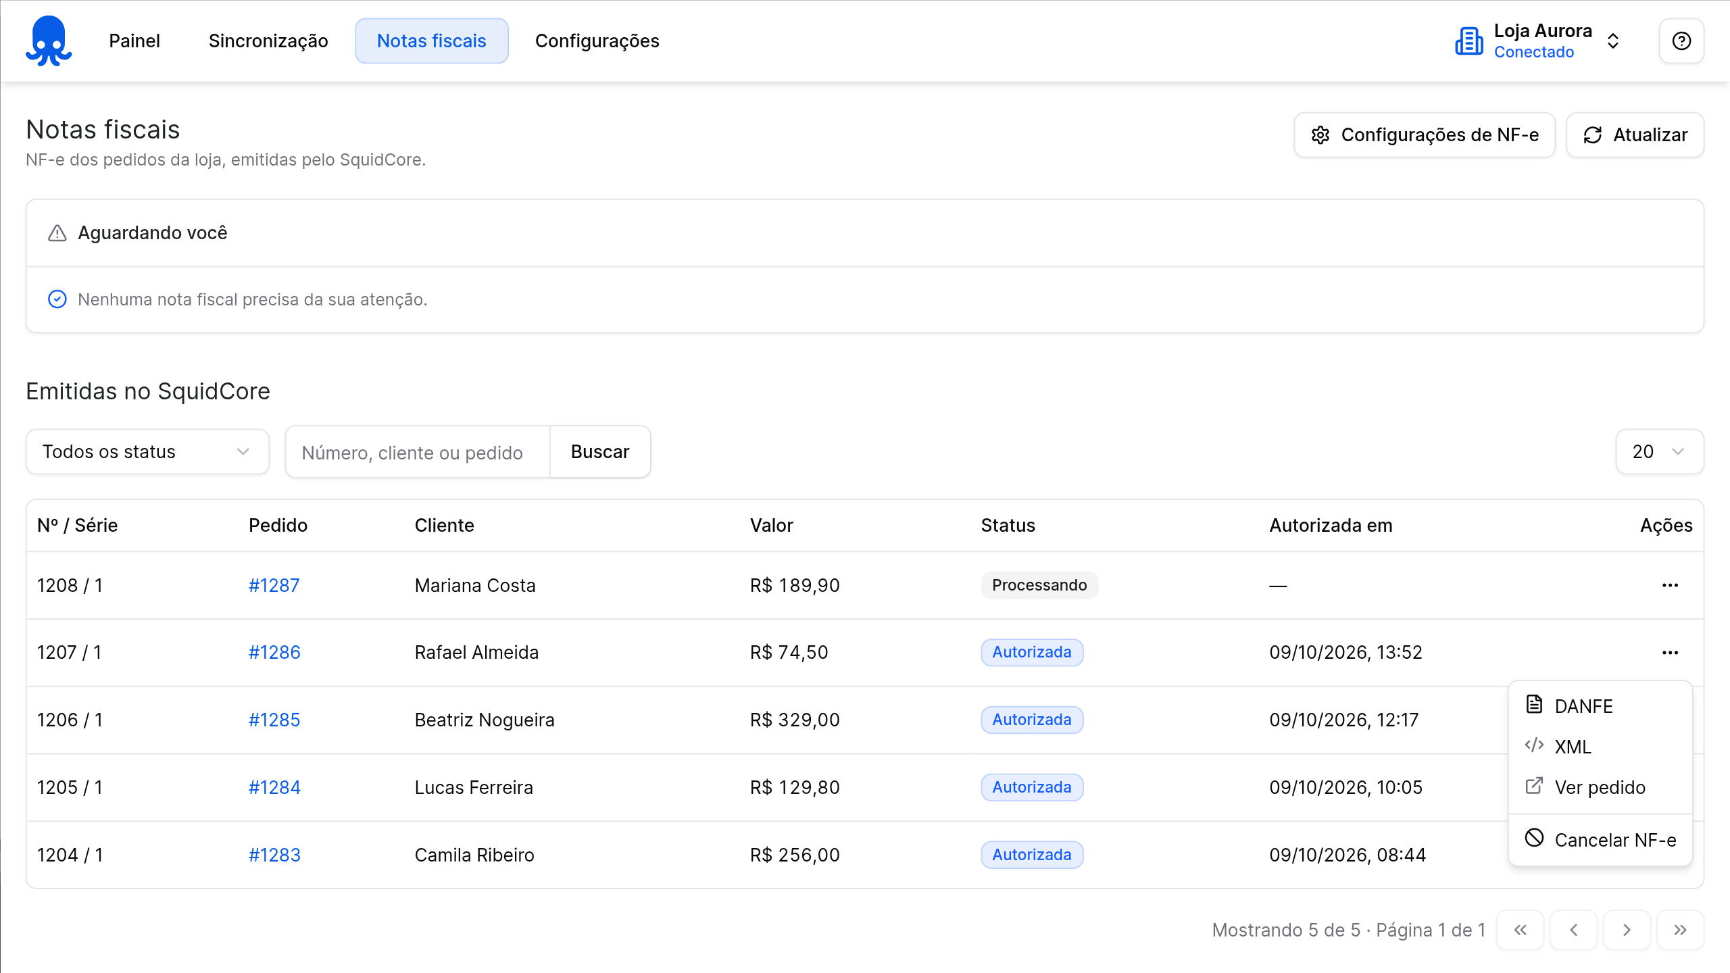Open actions menu for note 1207 / 1
The height and width of the screenshot is (973, 1730).
tap(1670, 653)
